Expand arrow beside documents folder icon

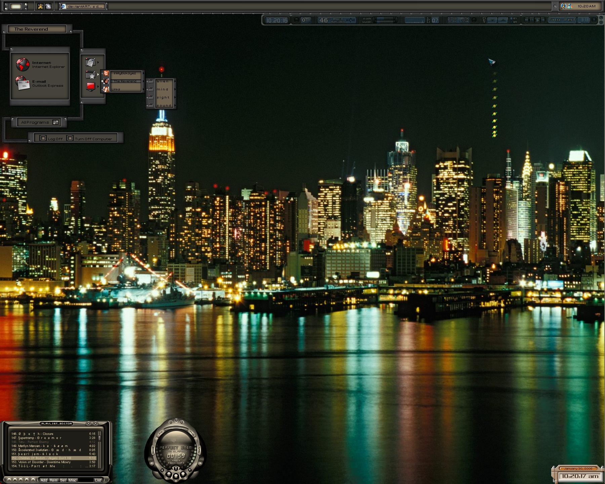(x=98, y=62)
